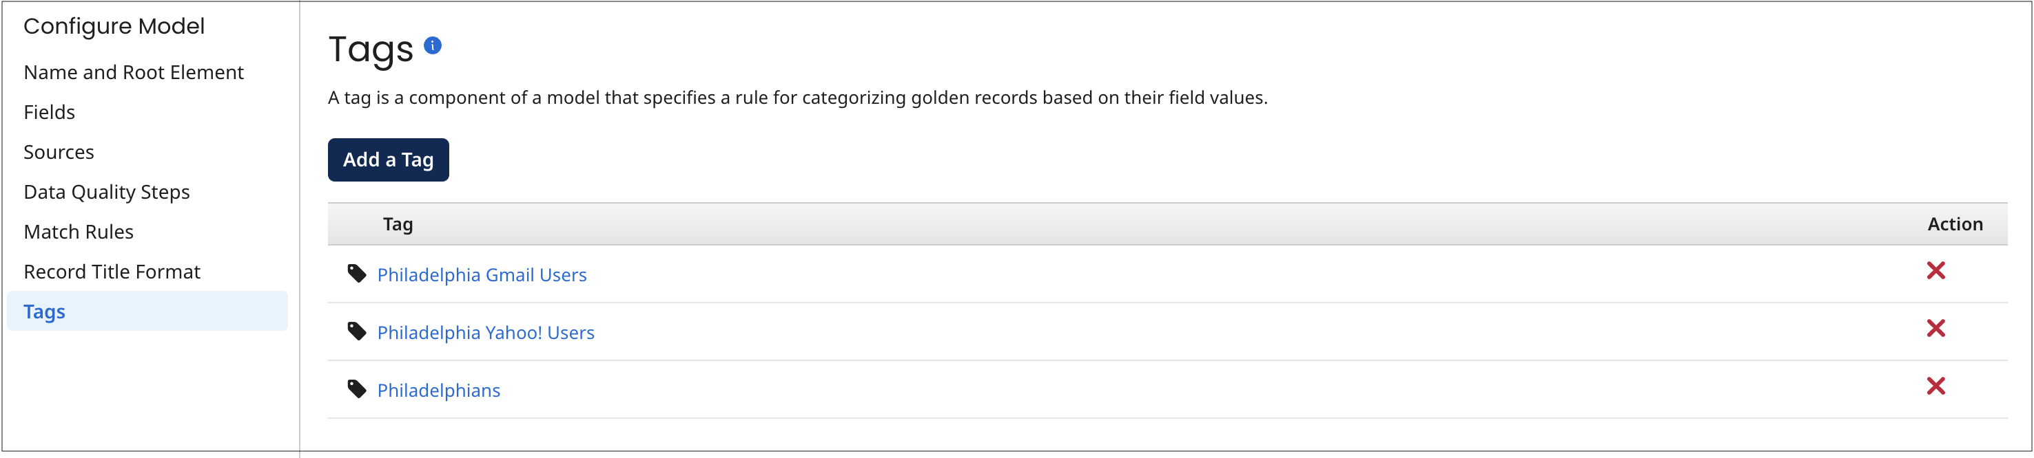Select Fields in the sidebar
2034x458 pixels.
pos(49,111)
